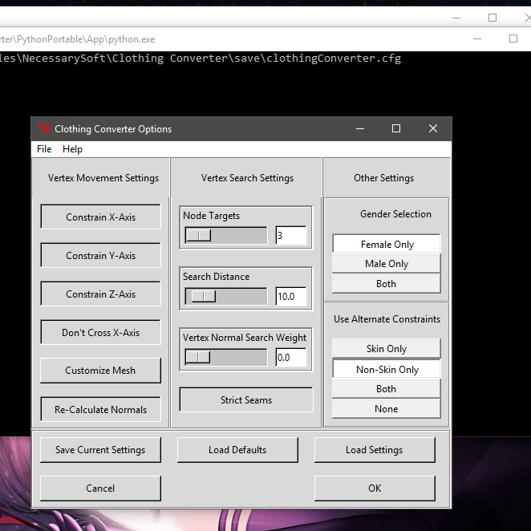The image size is (531, 531).
Task: Open the Help menu
Action: (72, 149)
